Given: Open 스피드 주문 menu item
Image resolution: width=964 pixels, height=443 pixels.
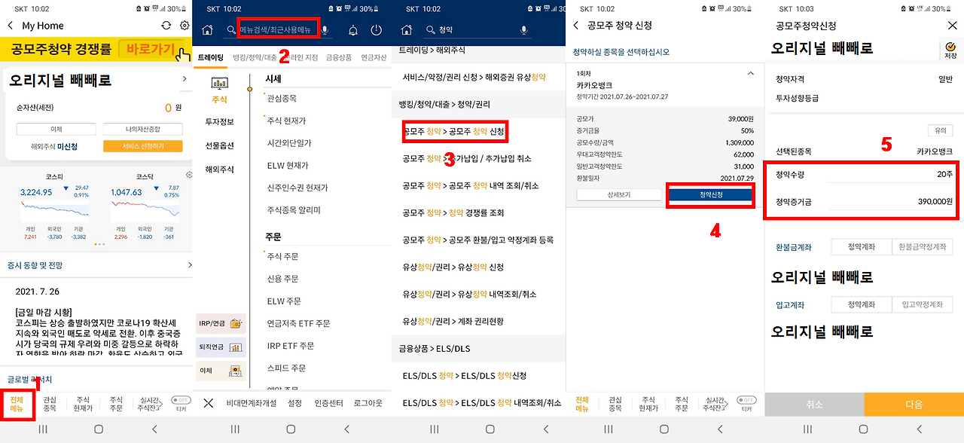Looking at the screenshot, I should (286, 368).
